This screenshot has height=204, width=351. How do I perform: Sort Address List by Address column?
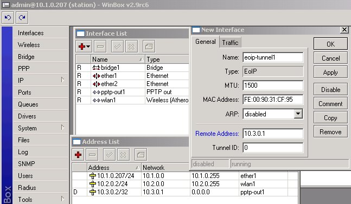114,167
